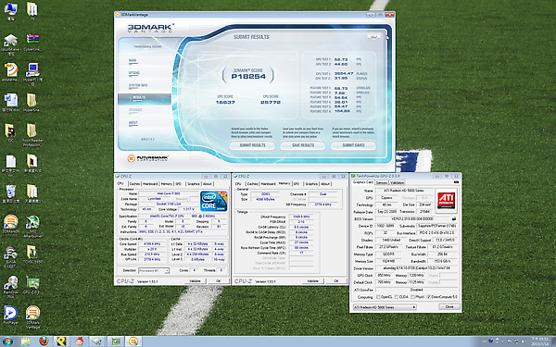The height and width of the screenshot is (347, 556).
Task: Open the About tab in right CPU-Z
Action: coord(325,184)
